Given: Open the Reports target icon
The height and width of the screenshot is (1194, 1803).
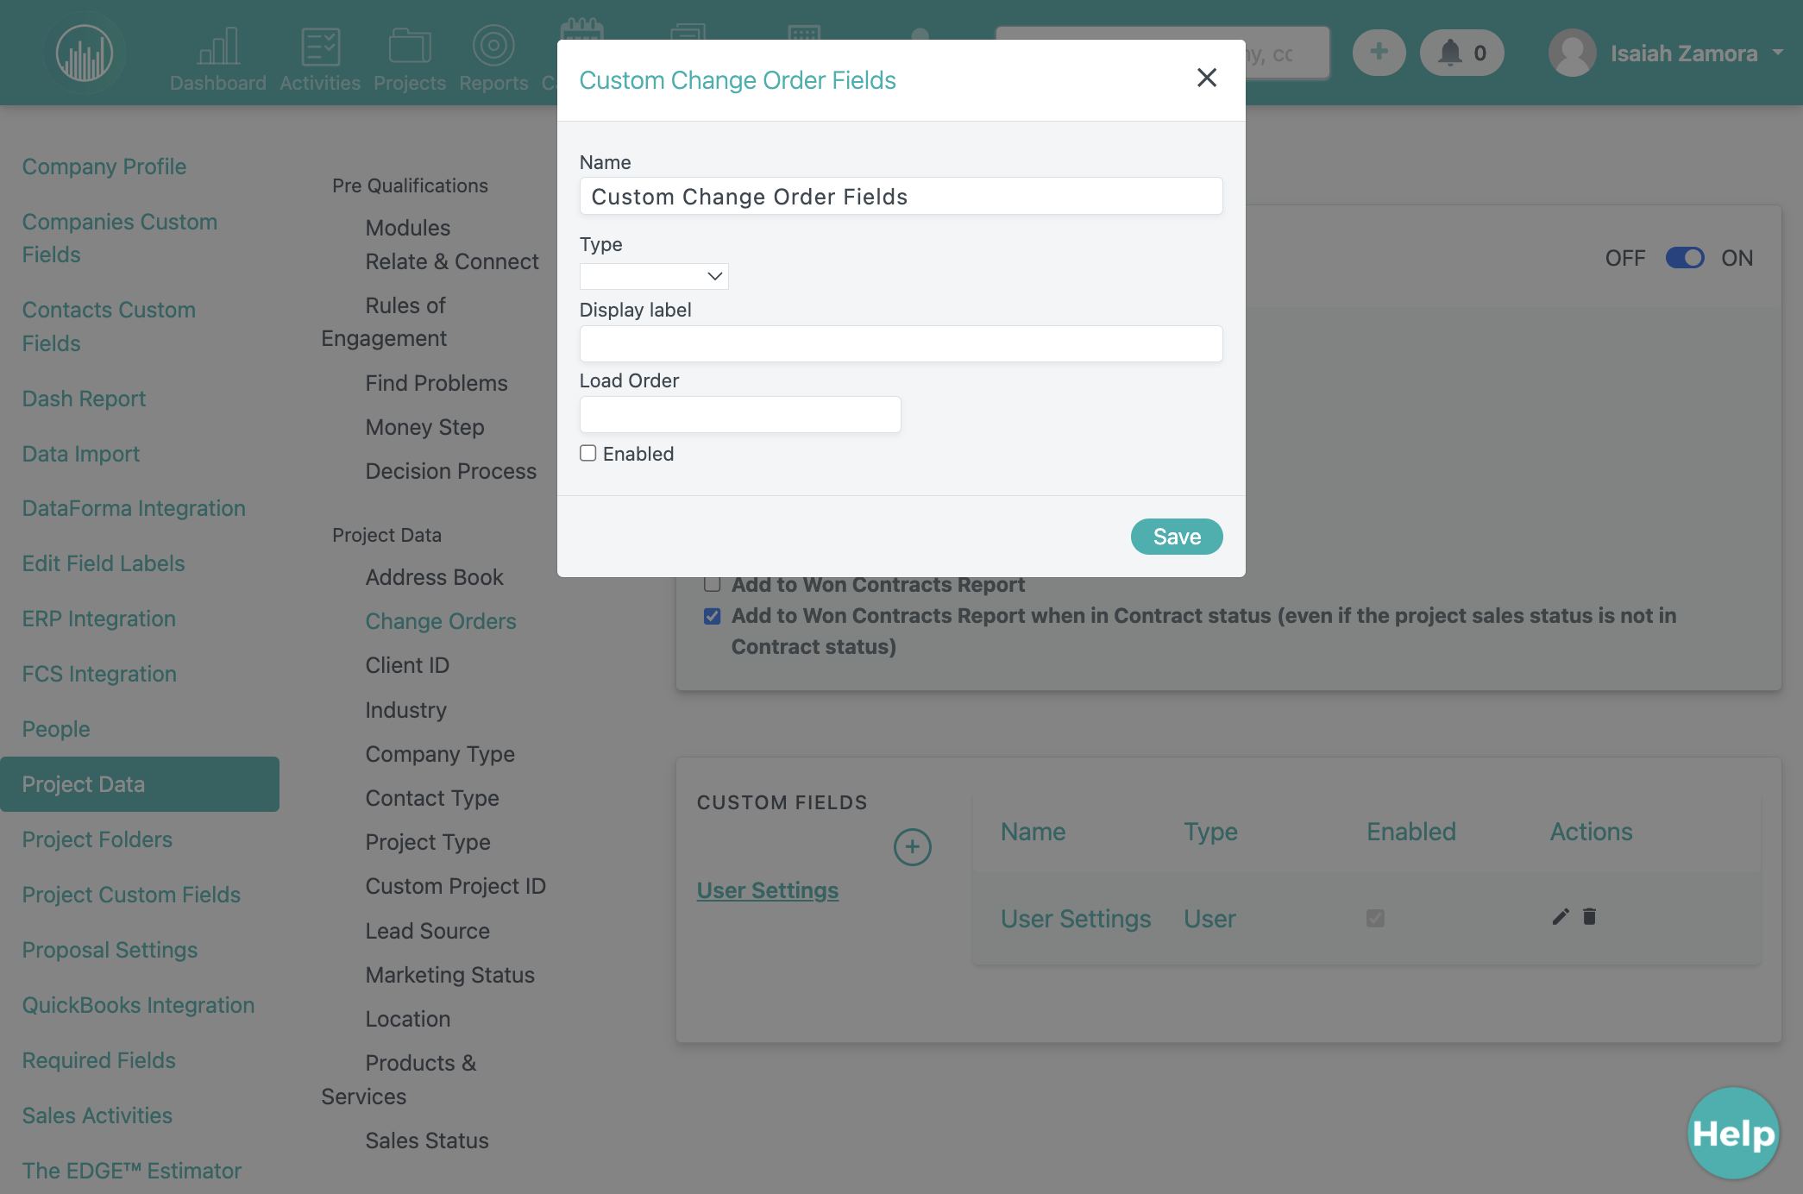Looking at the screenshot, I should pos(493,47).
